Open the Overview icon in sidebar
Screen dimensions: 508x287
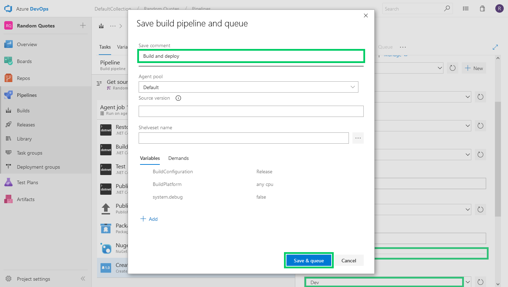[x=8, y=44]
